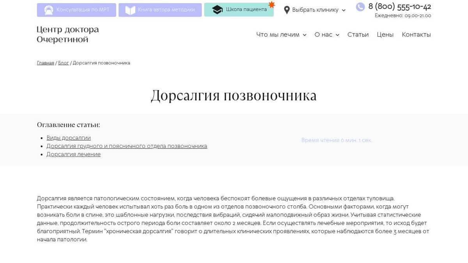Expand the О нас menu
The image size is (468, 263).
coord(327,35)
